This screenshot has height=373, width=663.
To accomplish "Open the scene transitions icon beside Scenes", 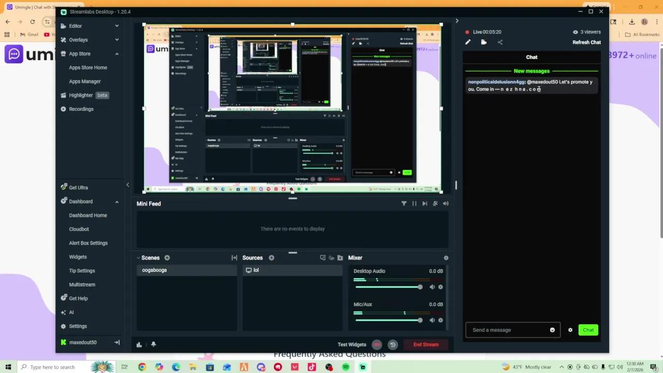I will [234, 257].
